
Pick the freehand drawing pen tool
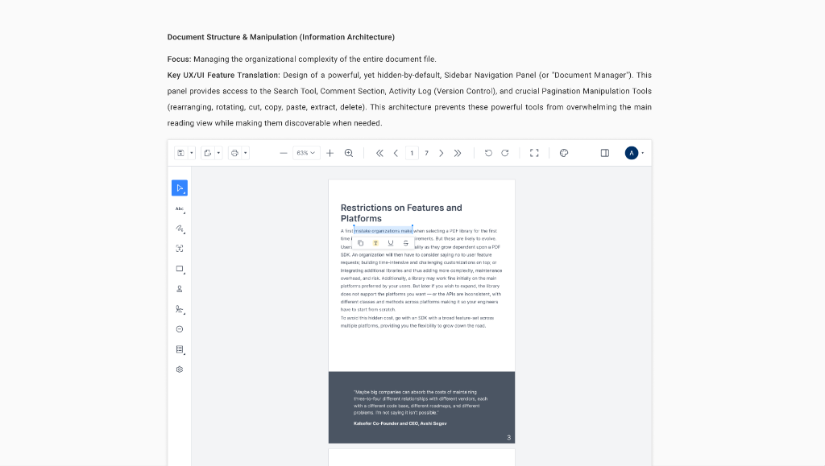(x=180, y=229)
